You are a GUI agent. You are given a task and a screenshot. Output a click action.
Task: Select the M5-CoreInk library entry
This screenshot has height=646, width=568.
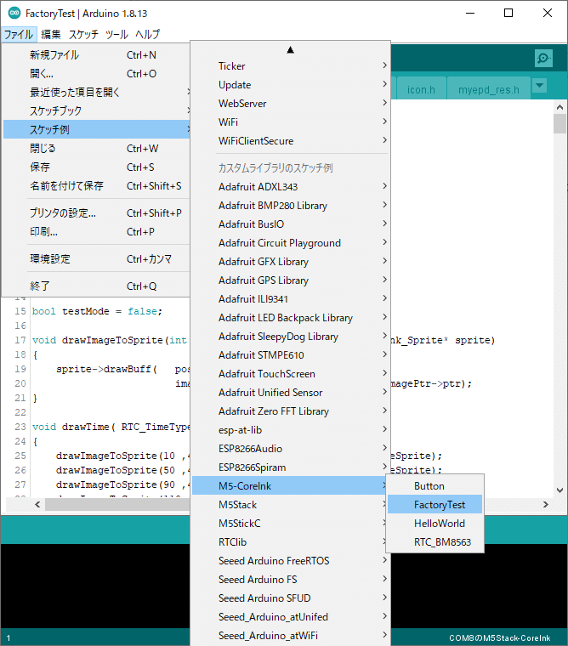coord(290,485)
